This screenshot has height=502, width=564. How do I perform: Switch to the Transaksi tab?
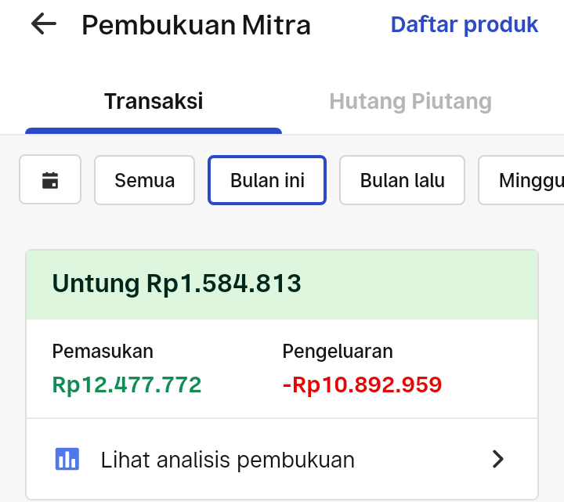coord(154,101)
